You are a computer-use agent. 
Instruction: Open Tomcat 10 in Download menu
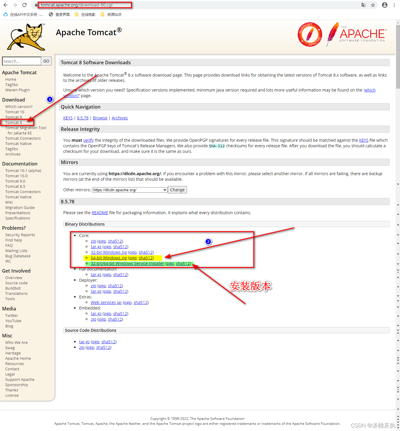[x=15, y=112]
